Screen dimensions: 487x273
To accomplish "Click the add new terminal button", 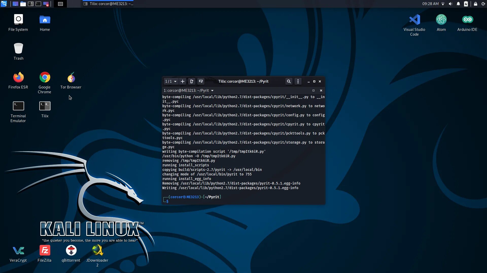I will coord(183,81).
